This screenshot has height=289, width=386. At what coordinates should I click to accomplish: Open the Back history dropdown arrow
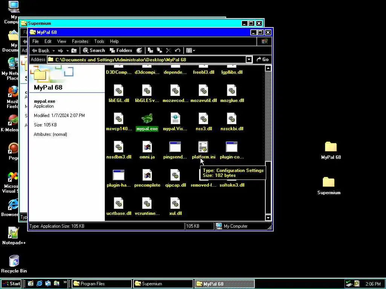(54, 51)
